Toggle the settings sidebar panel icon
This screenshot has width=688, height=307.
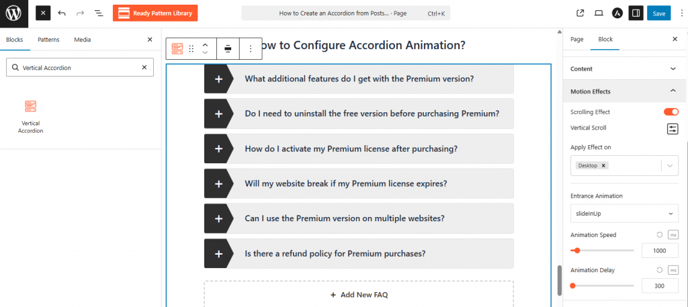(x=635, y=13)
